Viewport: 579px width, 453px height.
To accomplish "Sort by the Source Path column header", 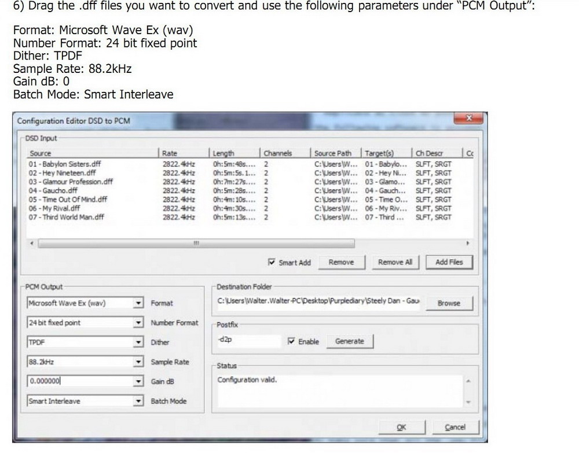I will [x=336, y=153].
